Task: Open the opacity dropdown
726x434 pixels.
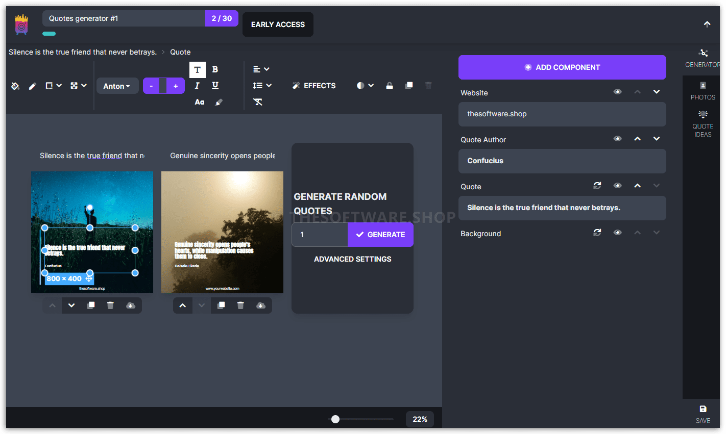Action: pos(366,86)
